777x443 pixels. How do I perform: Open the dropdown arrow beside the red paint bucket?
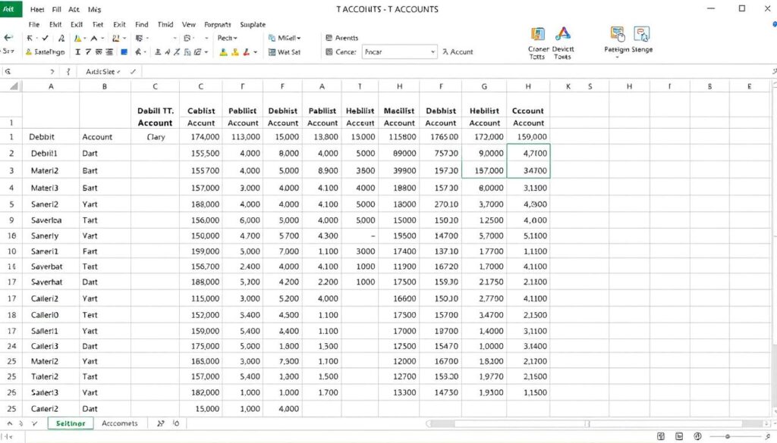coord(255,52)
